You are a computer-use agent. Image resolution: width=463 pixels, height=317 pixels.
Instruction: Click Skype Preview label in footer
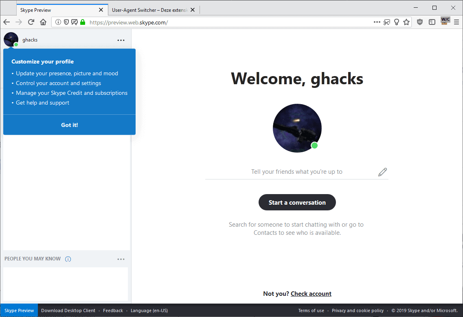pyautogui.click(x=19, y=310)
